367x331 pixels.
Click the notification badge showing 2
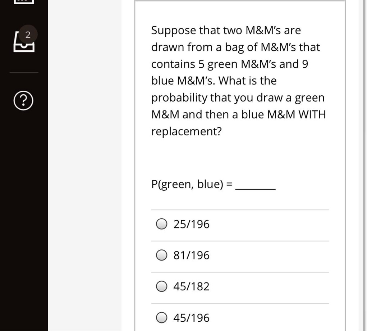(28, 34)
